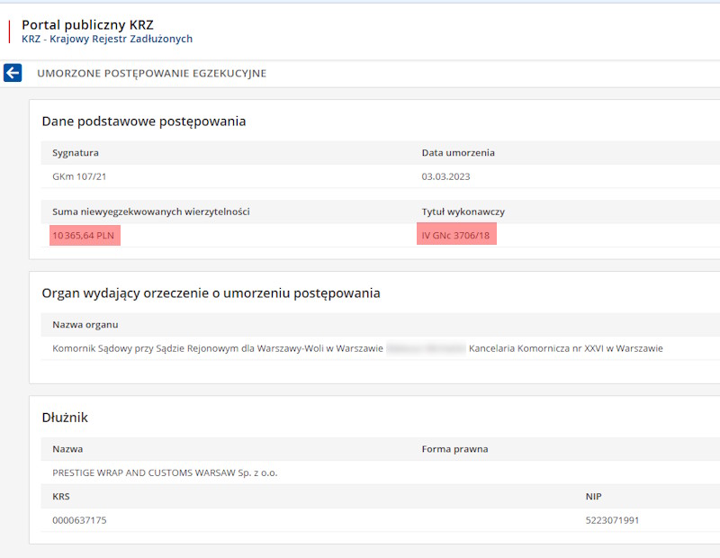This screenshot has width=720, height=558.
Task: Click the KRZ - Krajowy Rejestr Zadłużonych subtitle
Action: tap(107, 40)
